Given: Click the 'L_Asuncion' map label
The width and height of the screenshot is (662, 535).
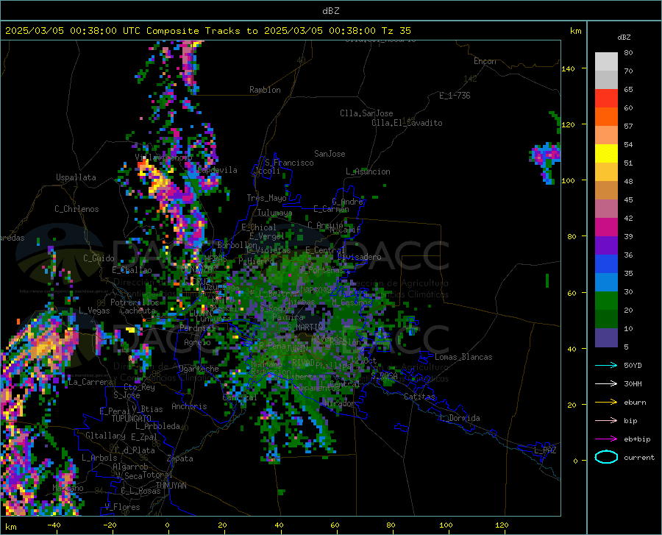Looking at the screenshot, I should 368,171.
